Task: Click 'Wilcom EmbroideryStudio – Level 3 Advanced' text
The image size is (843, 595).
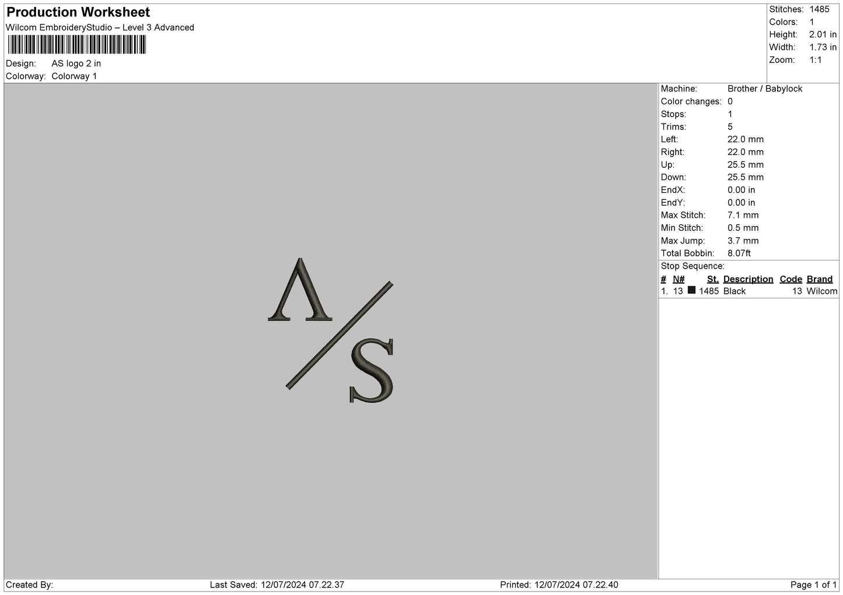Action: click(100, 27)
